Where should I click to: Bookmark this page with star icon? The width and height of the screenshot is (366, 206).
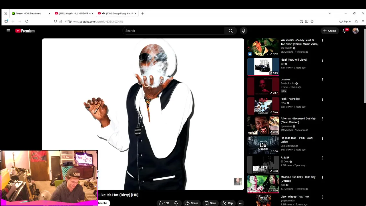coord(312,21)
